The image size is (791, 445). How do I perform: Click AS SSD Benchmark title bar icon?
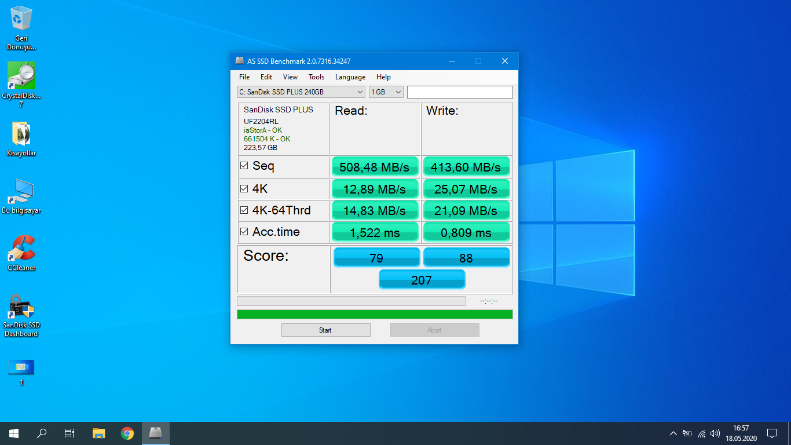[x=240, y=61]
